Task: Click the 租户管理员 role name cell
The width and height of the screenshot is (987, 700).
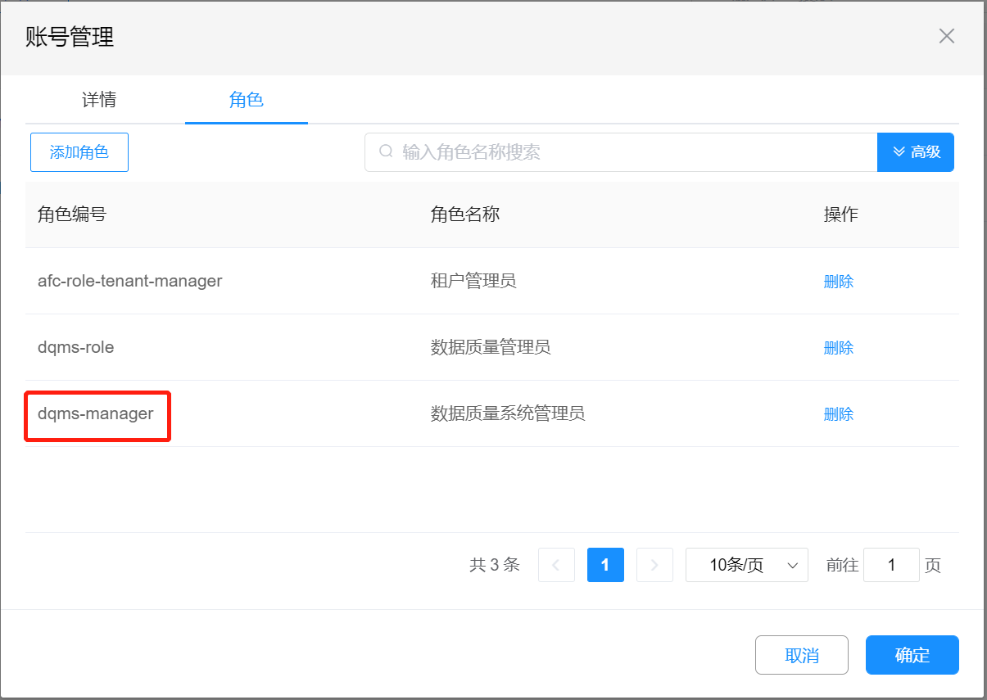Action: pyautogui.click(x=473, y=282)
